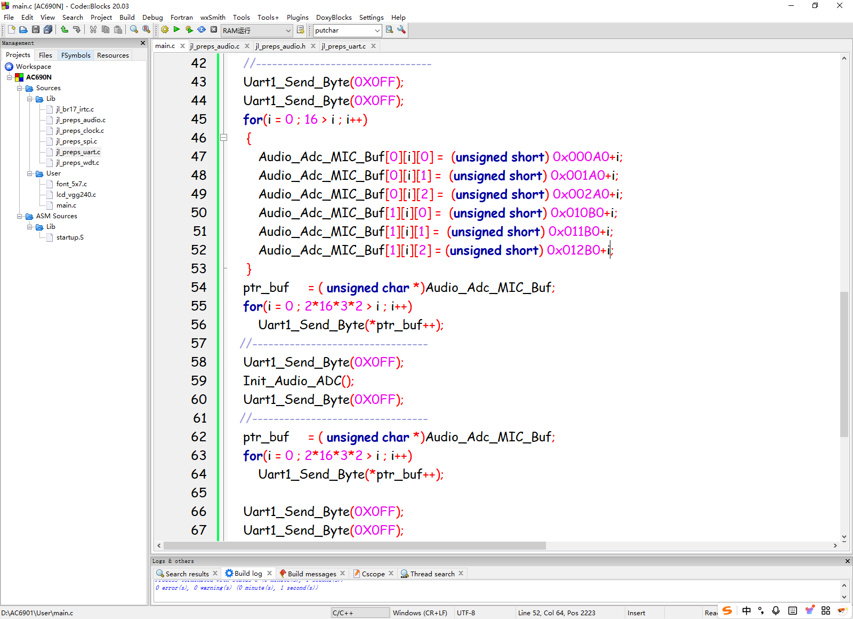Viewport: 853px width, 619px height.
Task: Switch to the jl_preps_audio.h editor tab
Action: pyautogui.click(x=280, y=46)
